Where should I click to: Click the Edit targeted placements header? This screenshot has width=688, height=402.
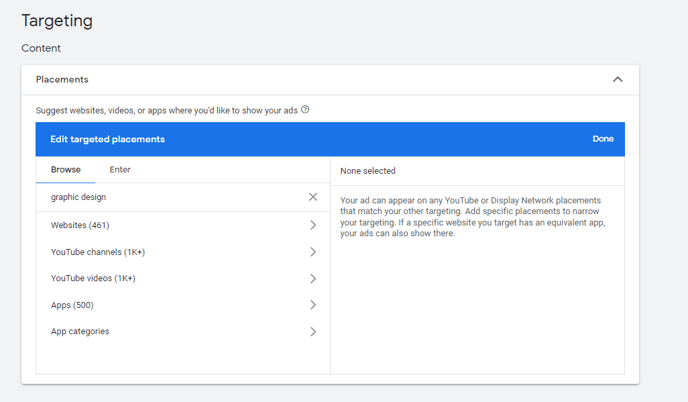click(x=107, y=138)
